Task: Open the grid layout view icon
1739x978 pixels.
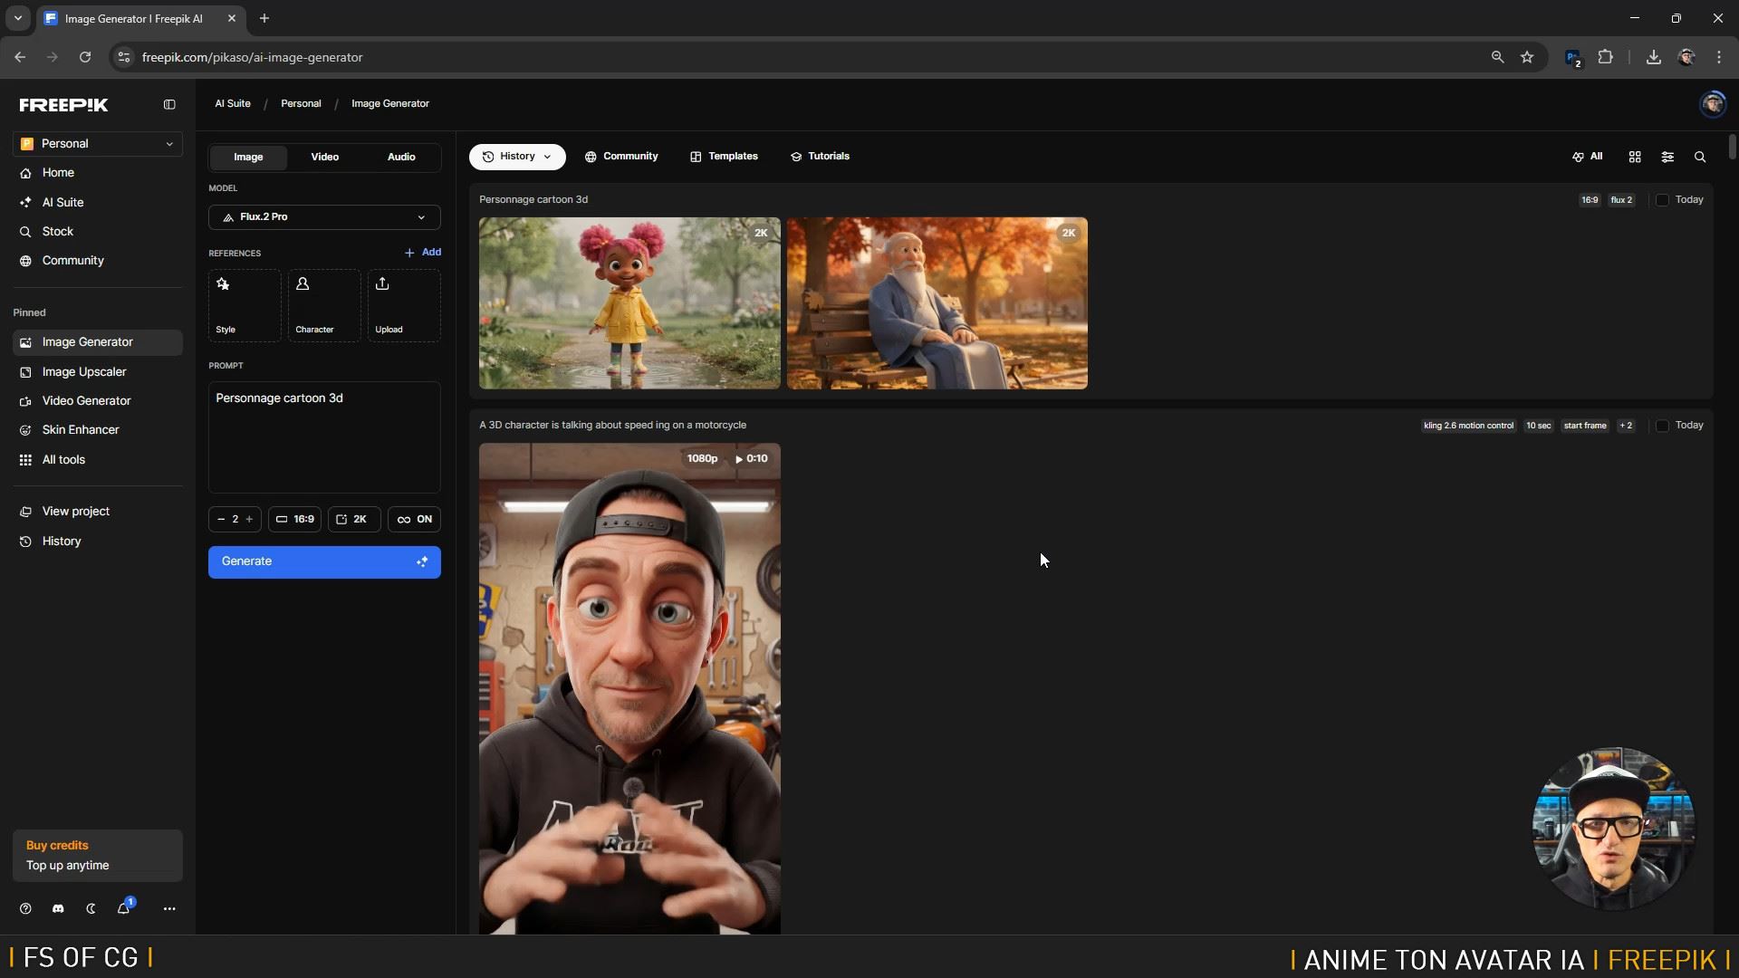Action: (1635, 156)
